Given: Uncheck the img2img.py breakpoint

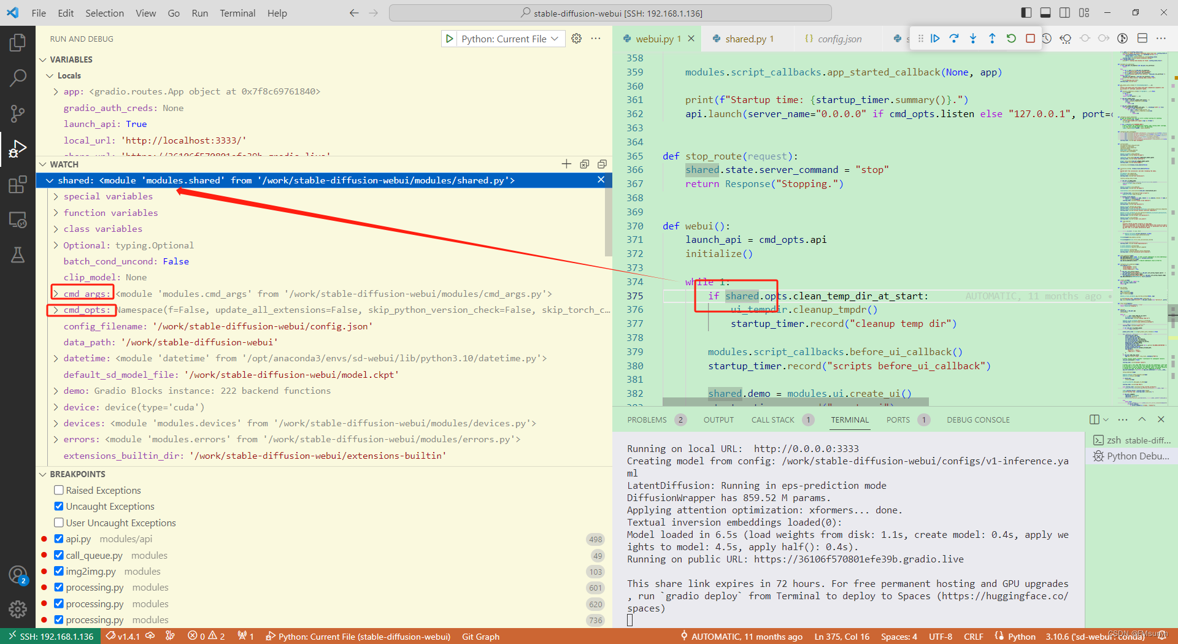Looking at the screenshot, I should (x=59, y=571).
